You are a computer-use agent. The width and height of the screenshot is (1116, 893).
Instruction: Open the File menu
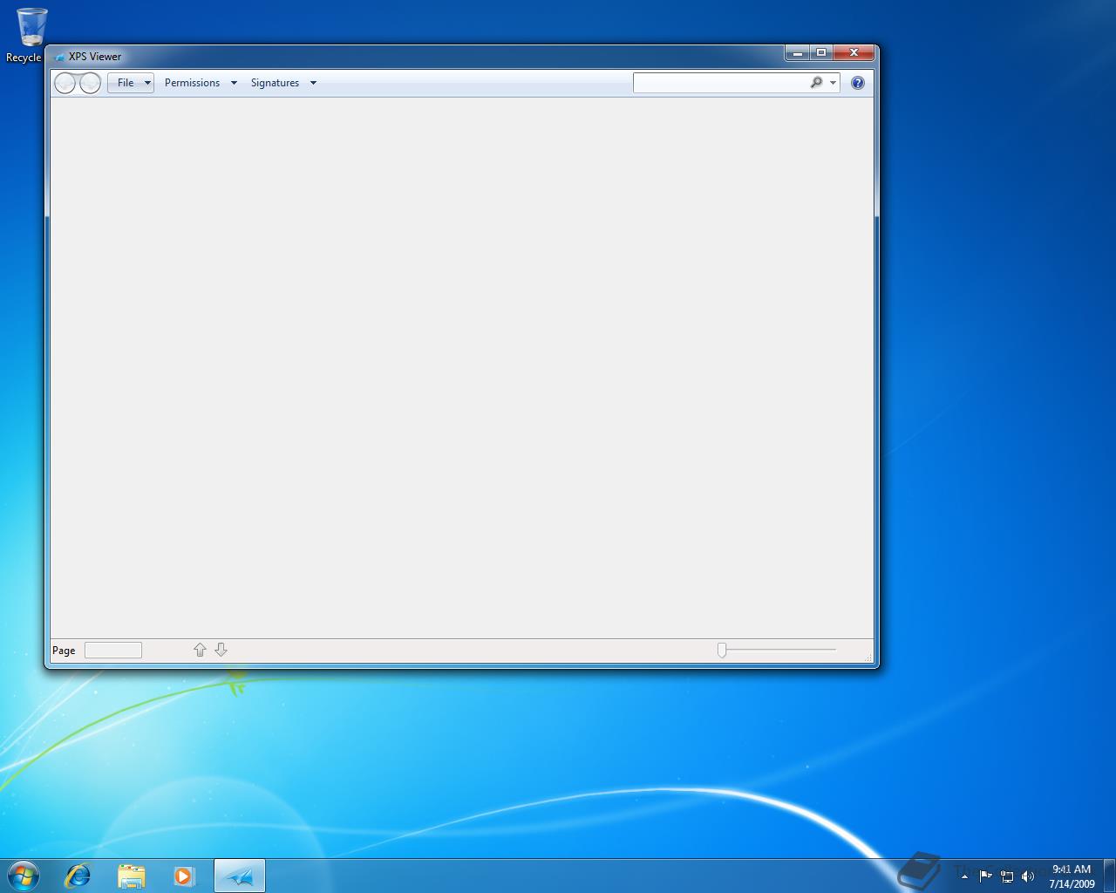(x=131, y=83)
